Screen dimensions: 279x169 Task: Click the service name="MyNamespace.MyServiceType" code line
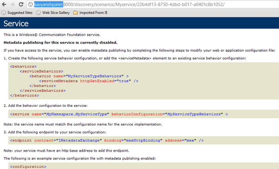pyautogui.click(x=119, y=114)
